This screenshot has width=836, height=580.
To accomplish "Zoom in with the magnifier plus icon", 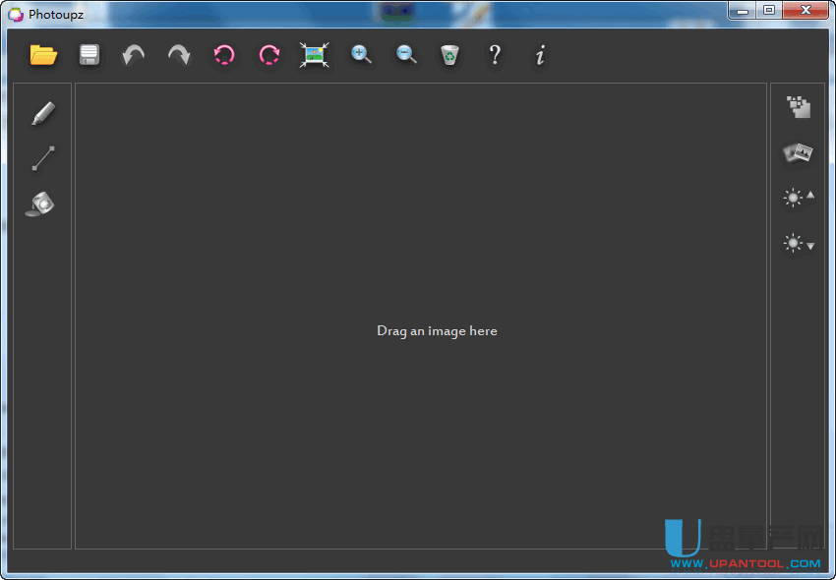I will (361, 55).
